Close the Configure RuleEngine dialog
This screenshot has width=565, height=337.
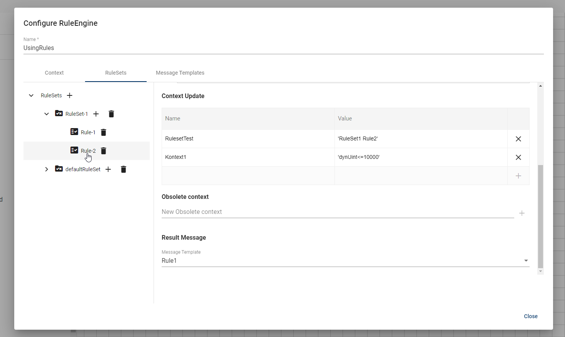(531, 316)
